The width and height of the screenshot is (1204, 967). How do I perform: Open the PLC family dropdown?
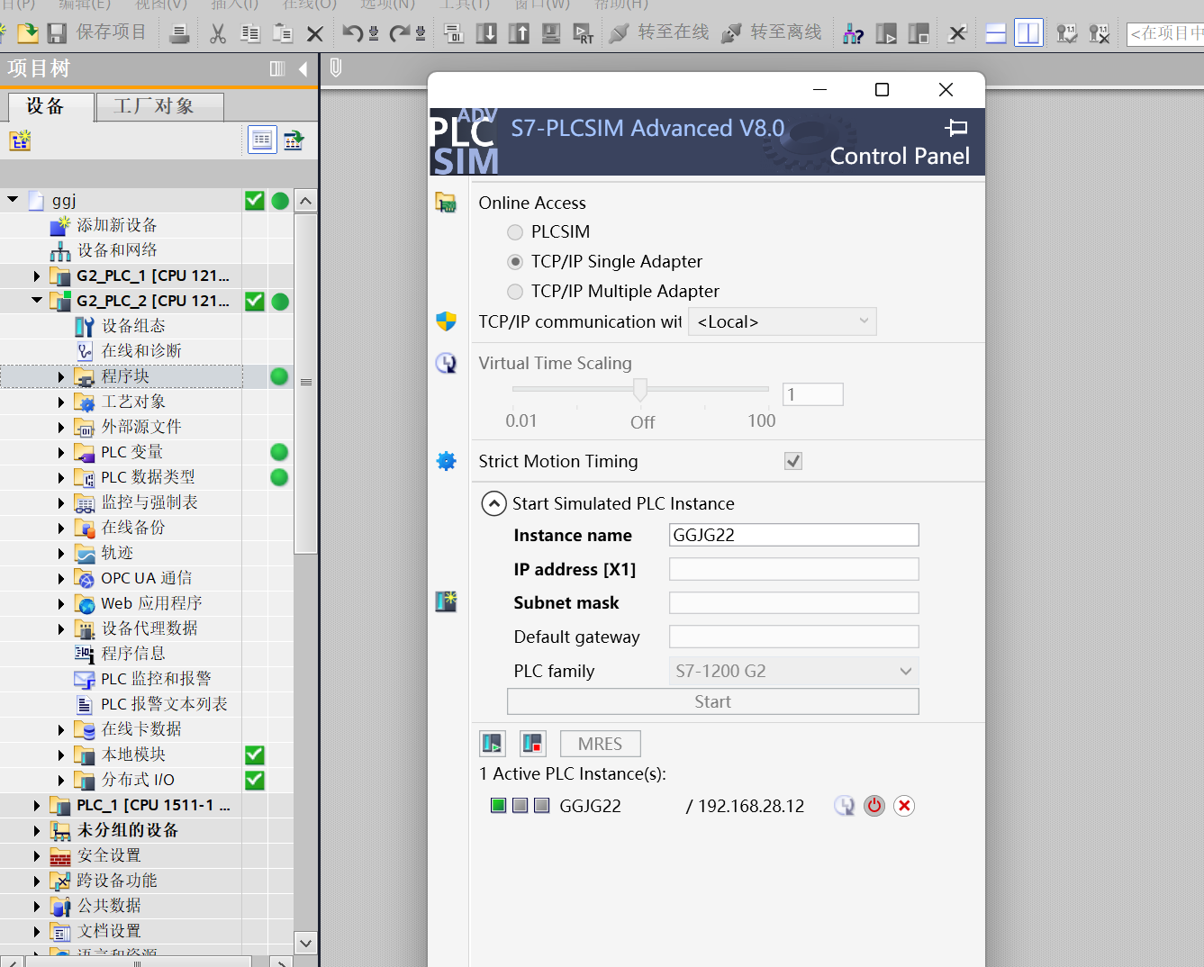click(x=794, y=671)
